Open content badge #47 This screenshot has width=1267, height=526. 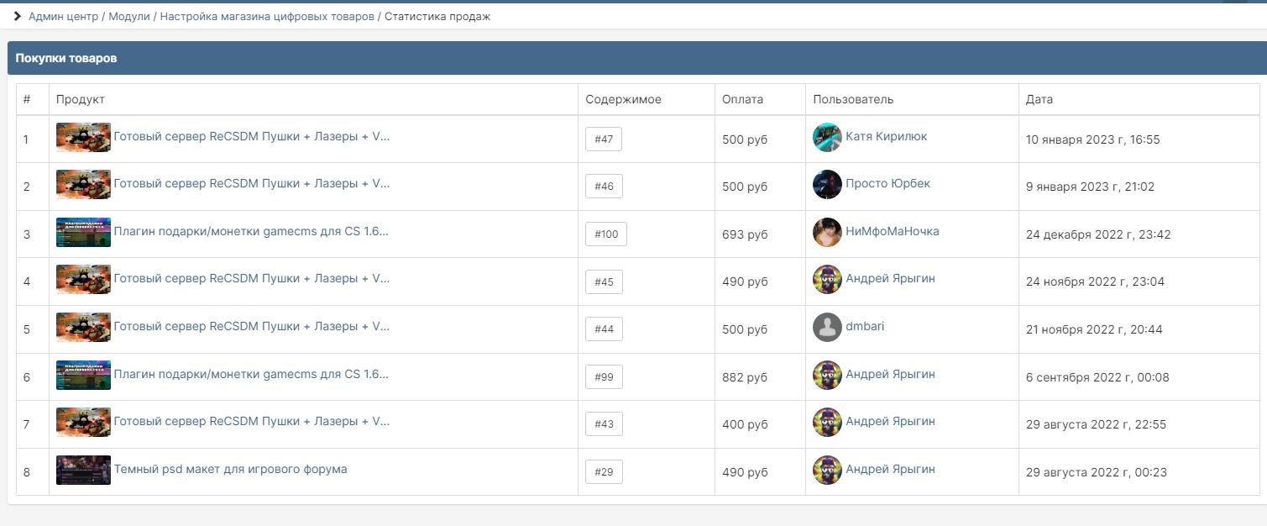pyautogui.click(x=603, y=139)
